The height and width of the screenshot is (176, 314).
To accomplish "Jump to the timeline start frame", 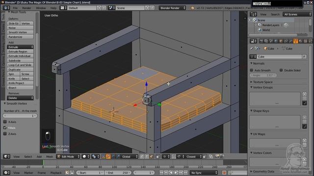I will click(161, 173).
